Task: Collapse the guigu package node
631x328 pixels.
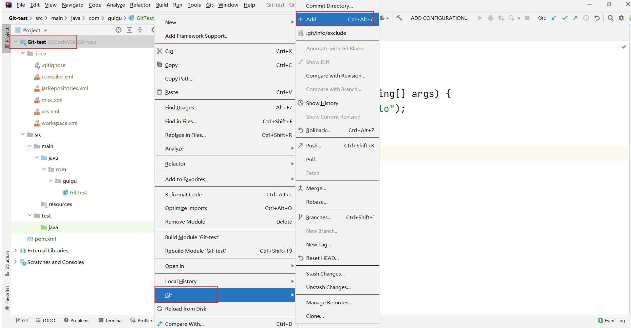Action: coord(51,181)
